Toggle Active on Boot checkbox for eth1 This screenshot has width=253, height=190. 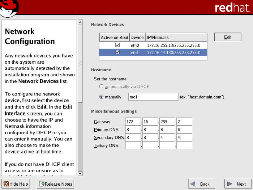[x=117, y=52]
